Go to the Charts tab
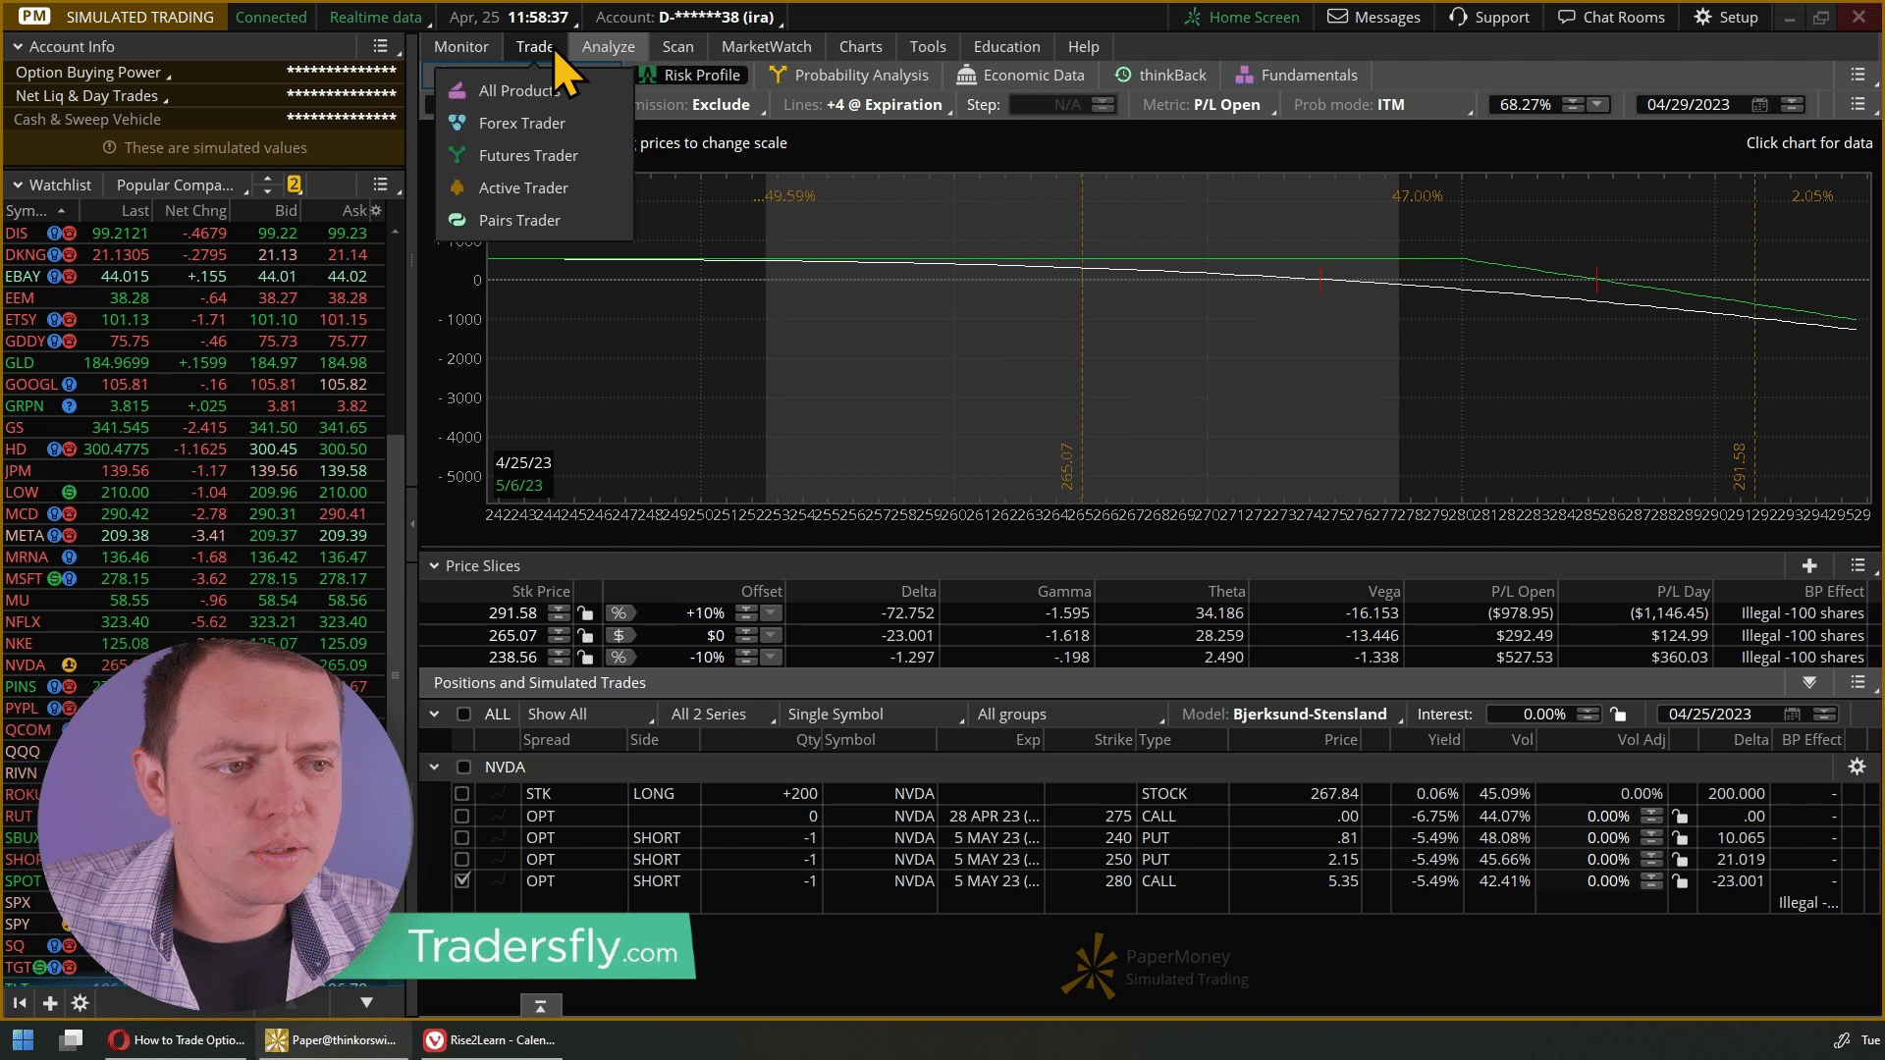The image size is (1885, 1060). [x=860, y=46]
